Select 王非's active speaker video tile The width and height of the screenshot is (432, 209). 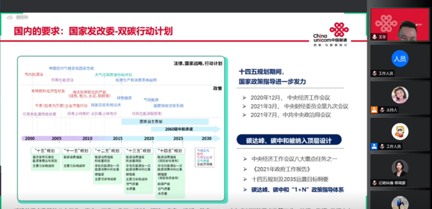[x=400, y=25]
